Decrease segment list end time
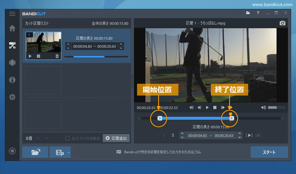Image resolution: width=296 pixels, height=174 pixels. coord(121,48)
